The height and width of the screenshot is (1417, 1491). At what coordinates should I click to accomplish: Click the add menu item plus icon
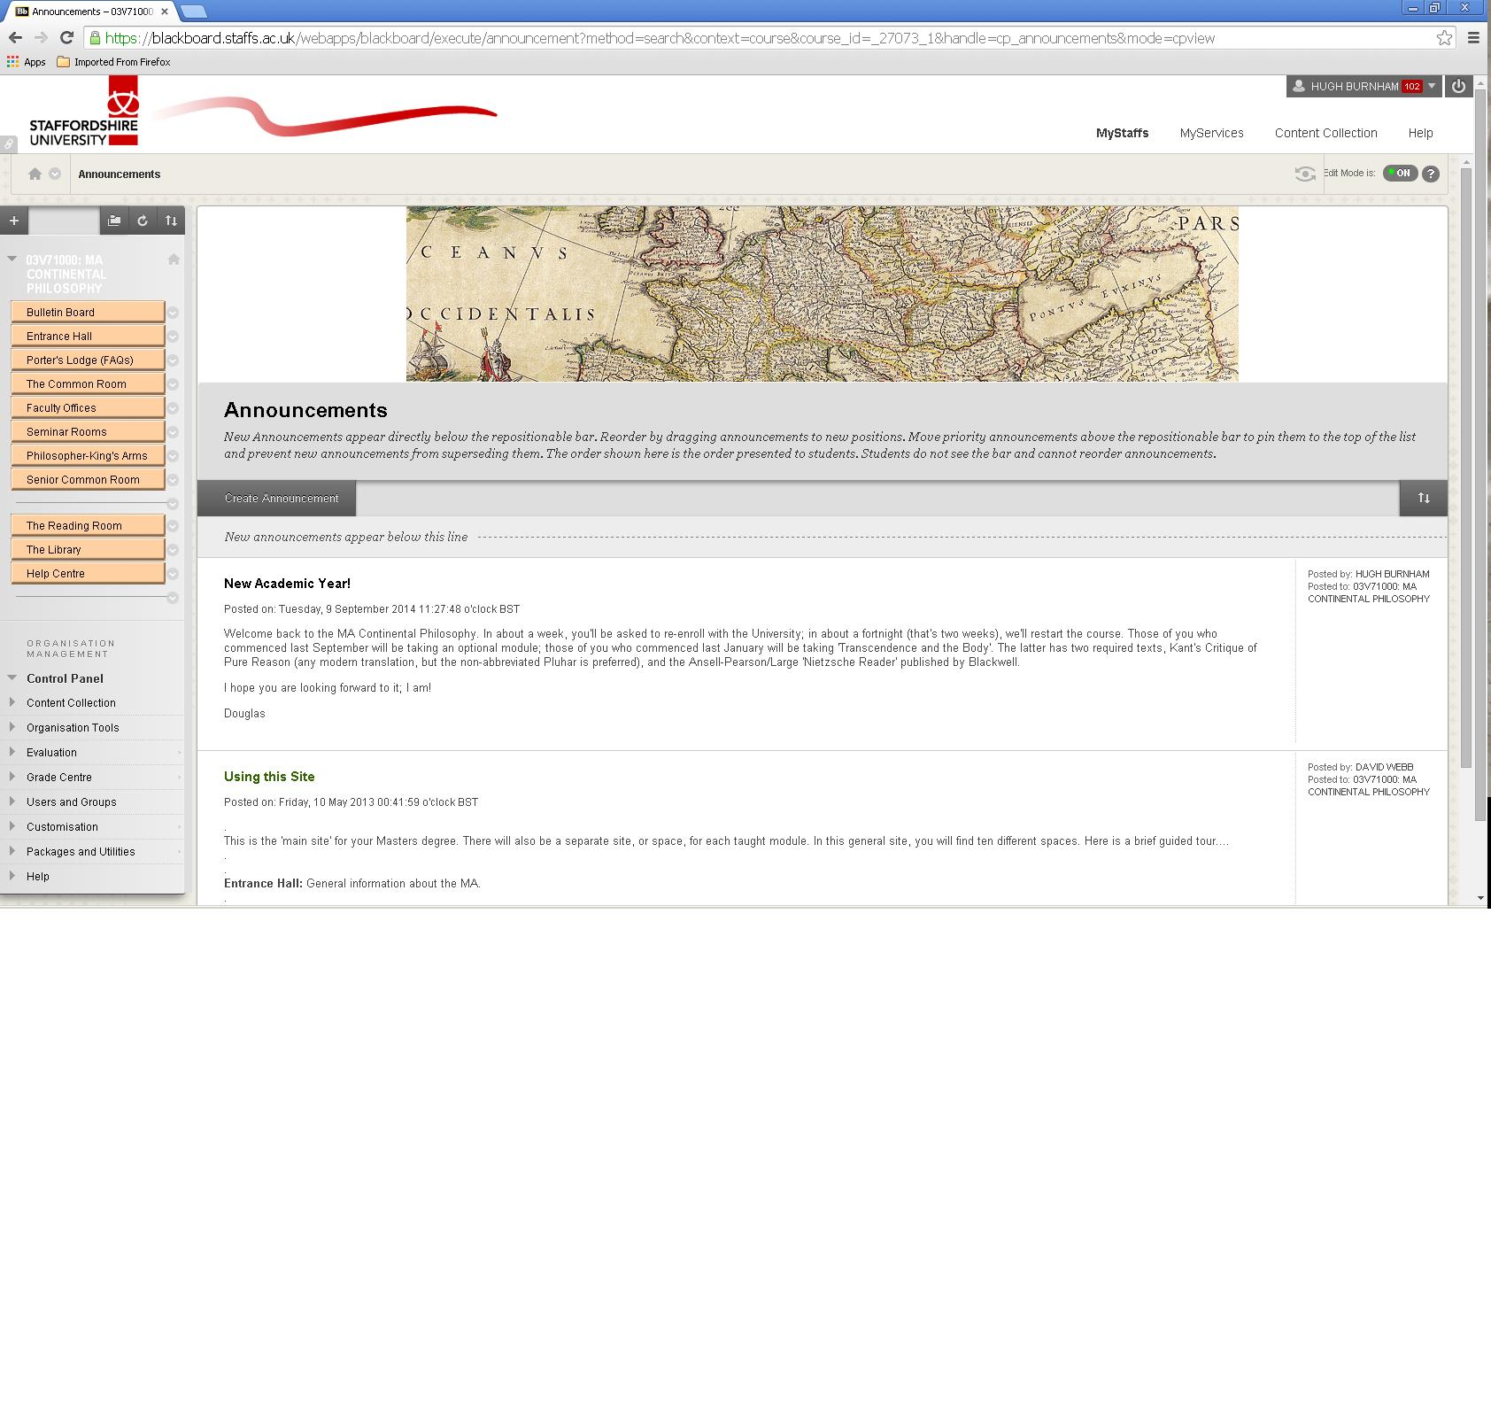click(x=14, y=221)
